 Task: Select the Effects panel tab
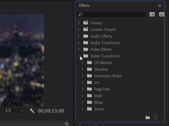click(x=84, y=6)
